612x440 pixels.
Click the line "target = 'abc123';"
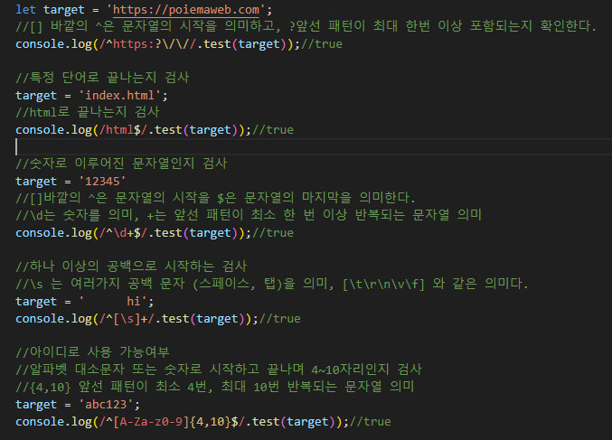tap(78, 404)
